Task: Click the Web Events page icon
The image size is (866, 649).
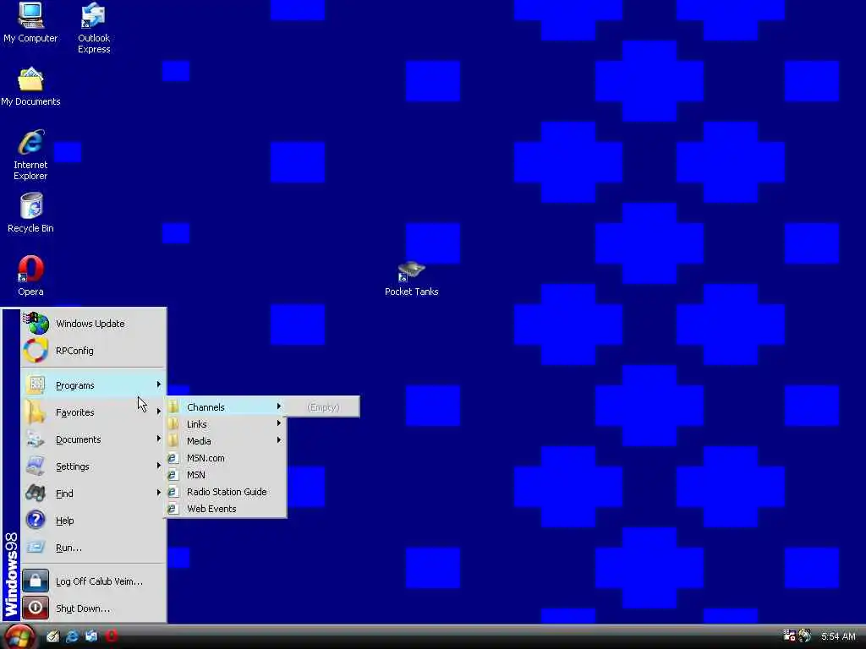Action: click(173, 509)
